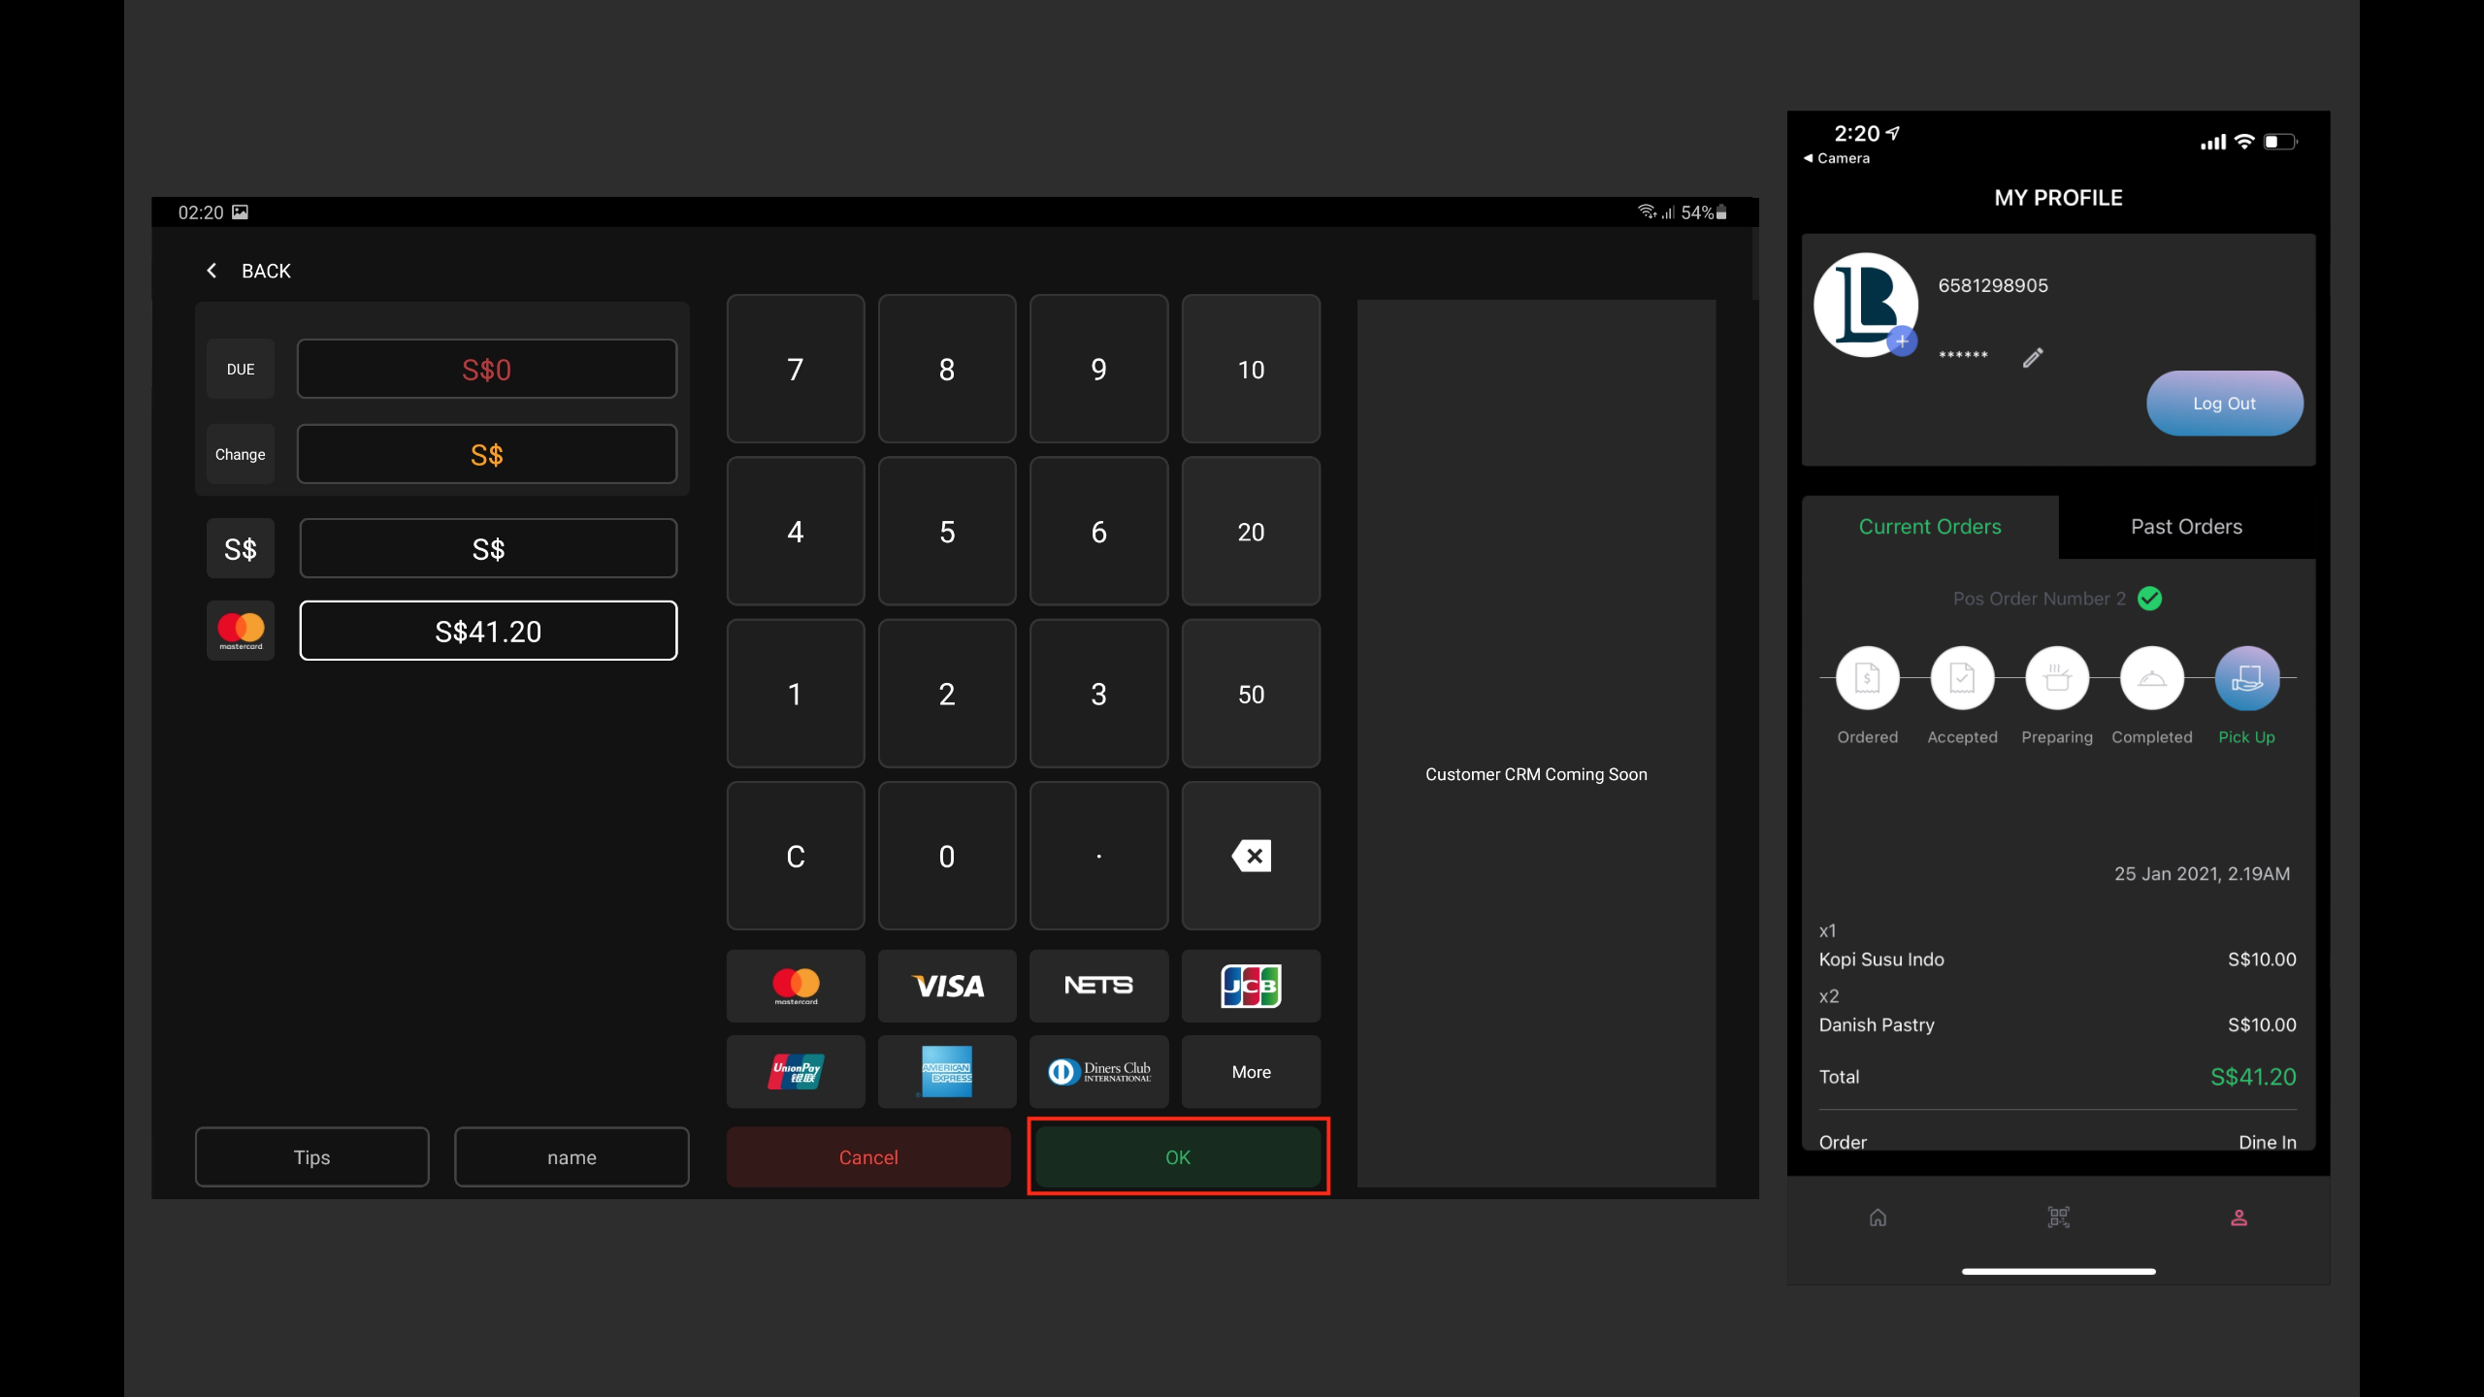Go back using the BACK chevron
Viewport: 2484px width, 1397px height.
(x=212, y=271)
